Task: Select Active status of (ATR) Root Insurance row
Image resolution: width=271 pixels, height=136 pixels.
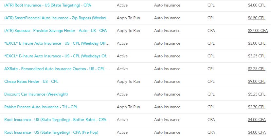Action: click(122, 5)
